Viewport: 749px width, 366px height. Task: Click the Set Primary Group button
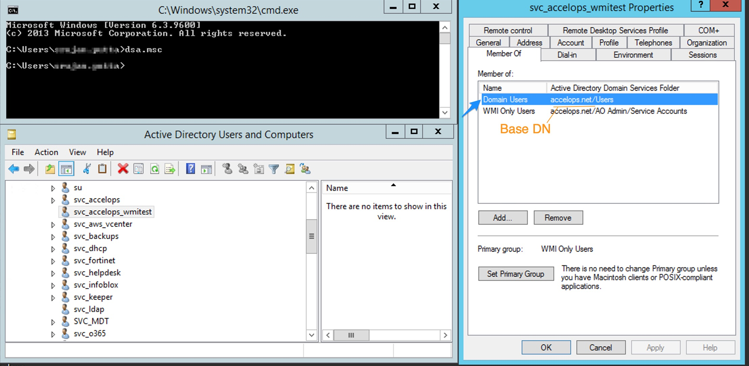pyautogui.click(x=515, y=274)
